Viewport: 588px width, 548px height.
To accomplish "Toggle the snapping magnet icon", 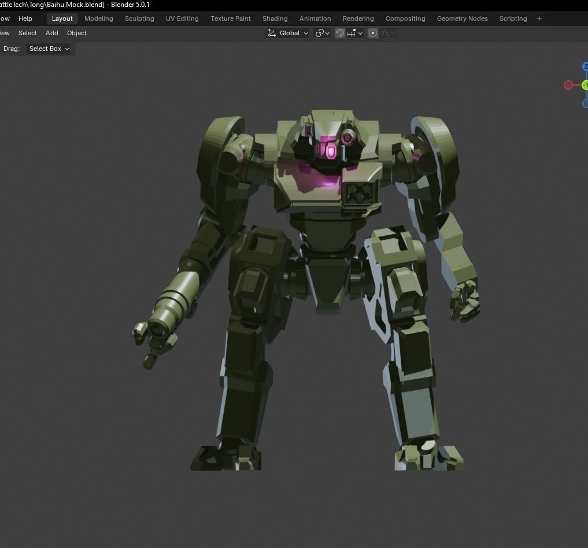I will click(x=340, y=33).
